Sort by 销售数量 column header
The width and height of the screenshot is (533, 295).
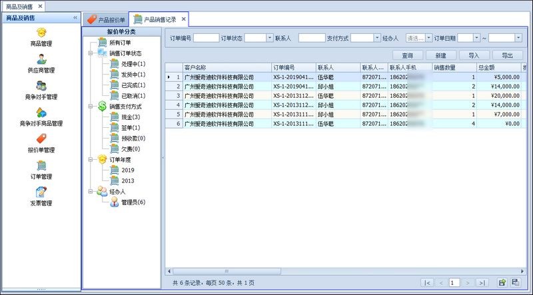pos(454,68)
